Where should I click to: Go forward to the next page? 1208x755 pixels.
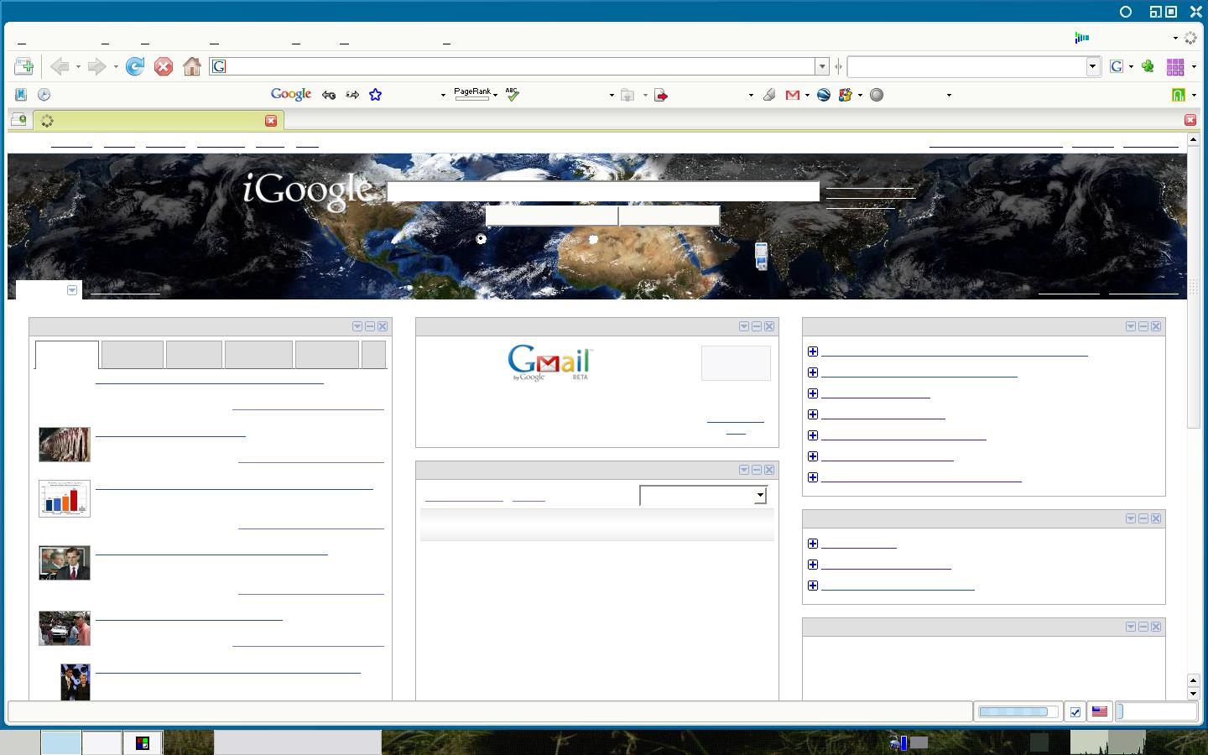[97, 66]
